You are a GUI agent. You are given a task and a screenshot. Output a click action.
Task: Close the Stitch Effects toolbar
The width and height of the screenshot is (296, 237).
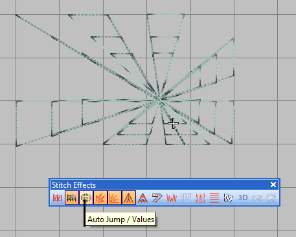[273, 185]
